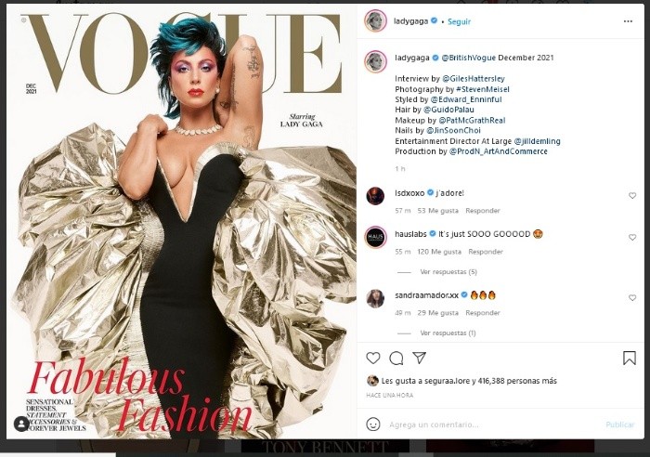Like the lsdxoxo comment heart

click(632, 195)
